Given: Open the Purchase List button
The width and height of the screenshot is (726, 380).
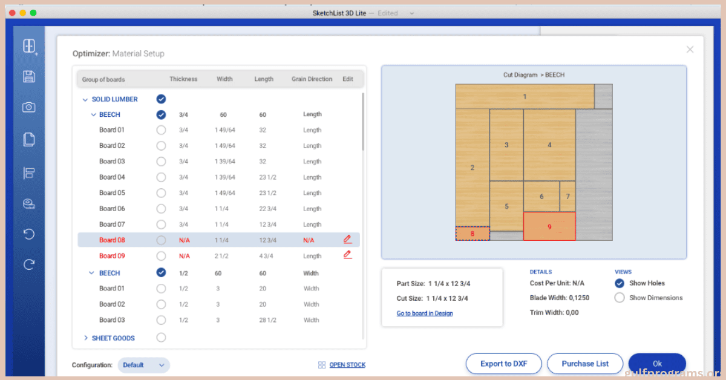Looking at the screenshot, I should pos(584,364).
